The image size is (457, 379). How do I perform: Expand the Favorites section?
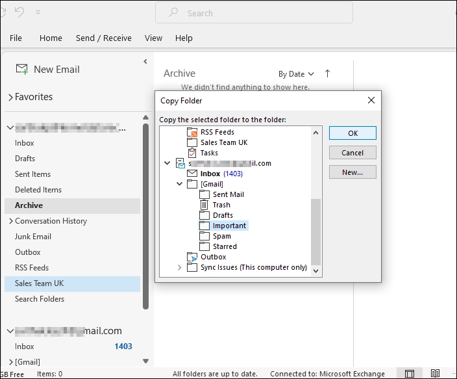tap(10, 97)
